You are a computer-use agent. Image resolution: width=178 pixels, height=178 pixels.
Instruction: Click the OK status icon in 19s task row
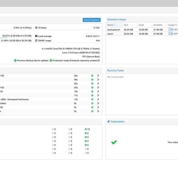[92, 92]
